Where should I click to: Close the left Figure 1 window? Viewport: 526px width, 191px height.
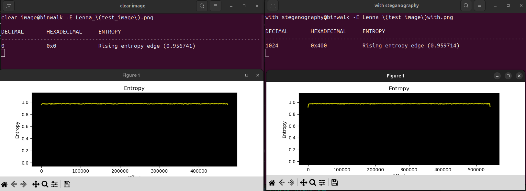pyautogui.click(x=258, y=75)
